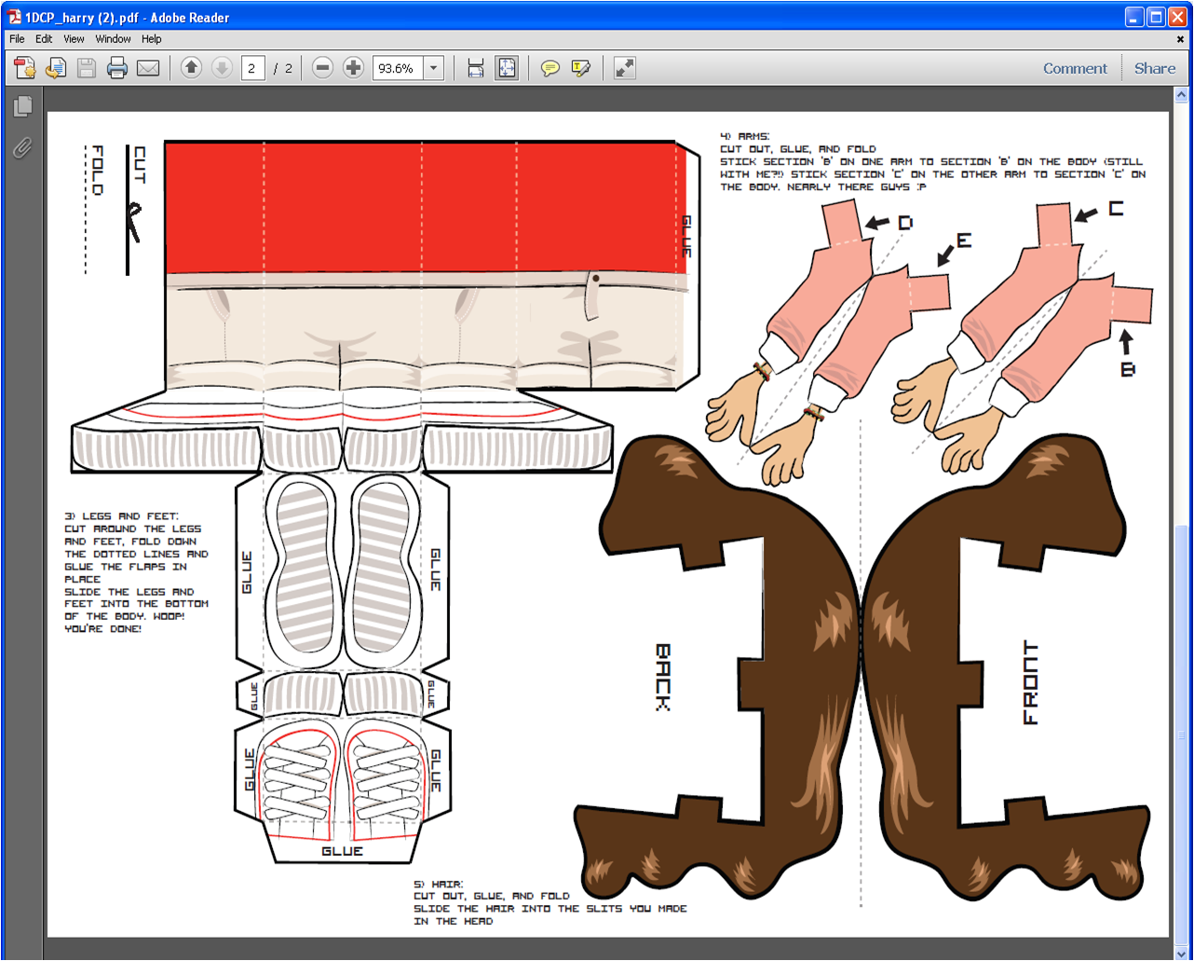Go to next page with down arrow
The image size is (1194, 961).
(x=222, y=68)
